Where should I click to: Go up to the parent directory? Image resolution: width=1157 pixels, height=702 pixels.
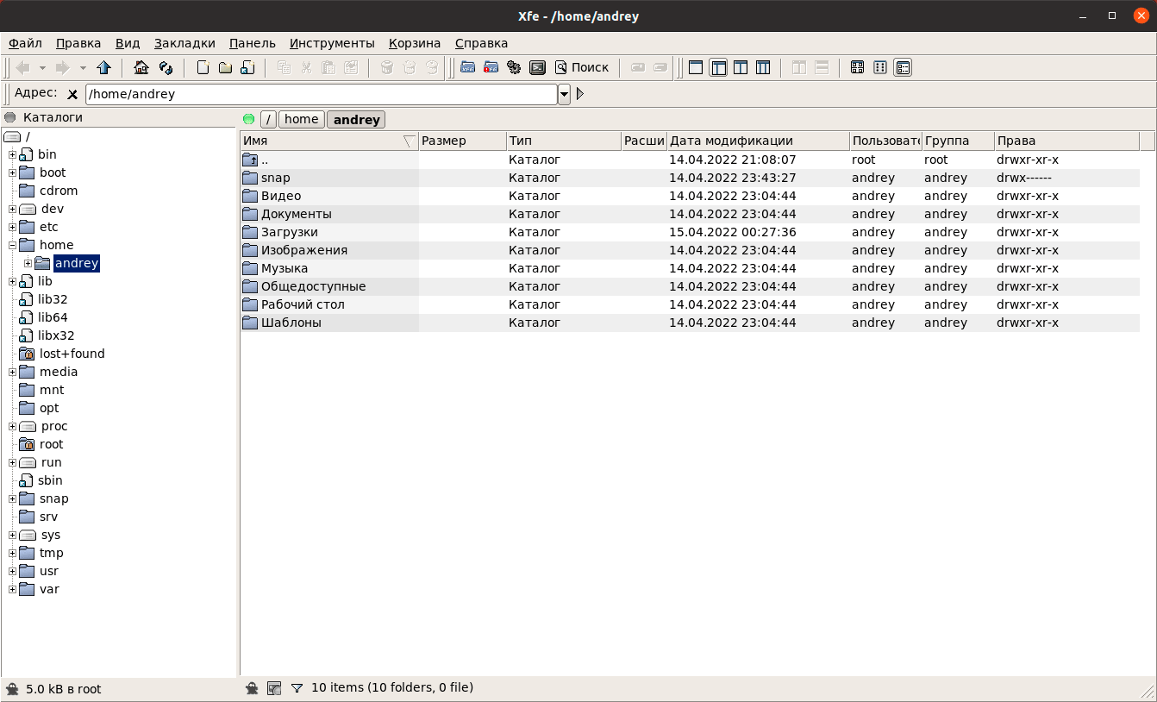click(104, 67)
